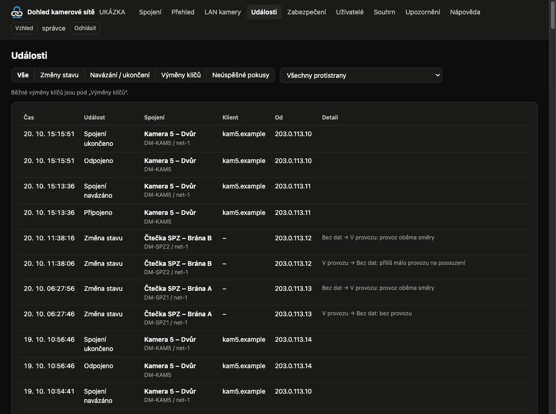556x414 pixels.
Task: Click IP 203.0.113.12 in 11:38:16 row
Action: pyautogui.click(x=293, y=238)
